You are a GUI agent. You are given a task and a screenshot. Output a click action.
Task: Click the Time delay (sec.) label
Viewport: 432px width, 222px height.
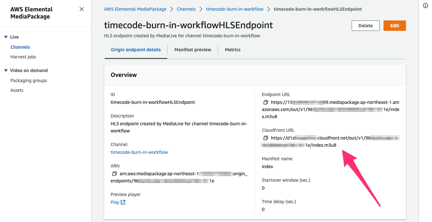(x=279, y=202)
